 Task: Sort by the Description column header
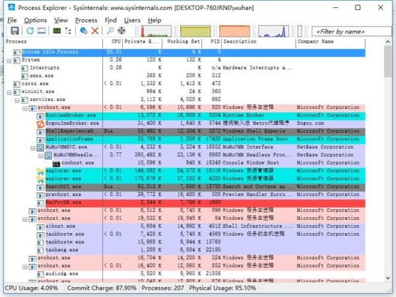click(259, 42)
